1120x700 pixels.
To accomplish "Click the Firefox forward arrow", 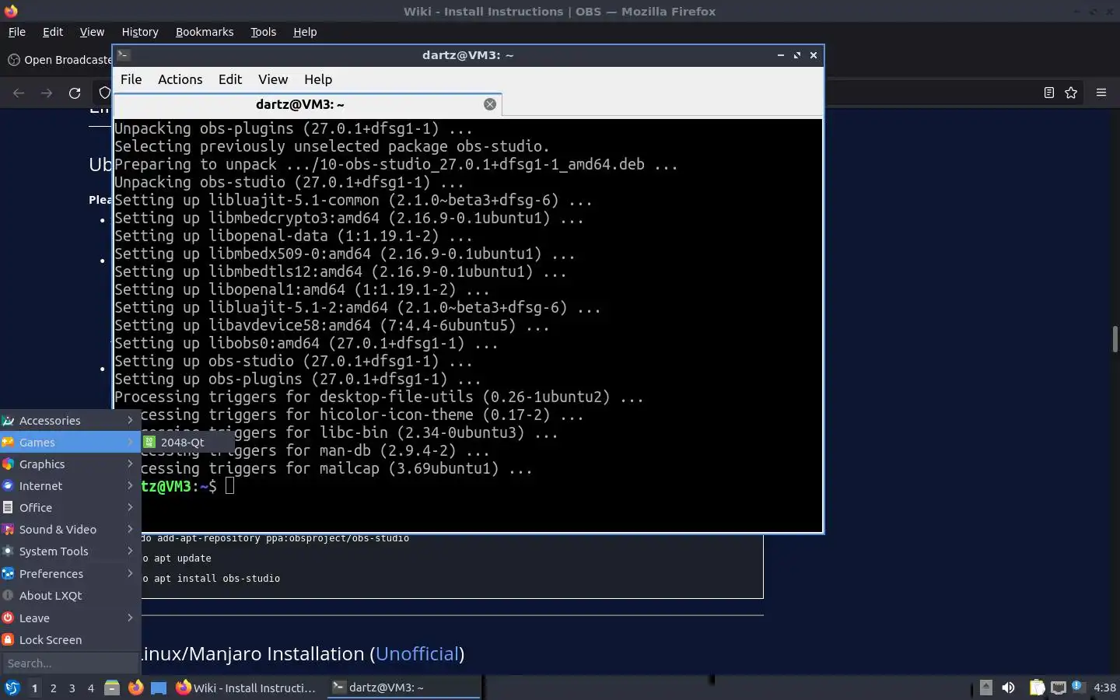I will point(47,93).
